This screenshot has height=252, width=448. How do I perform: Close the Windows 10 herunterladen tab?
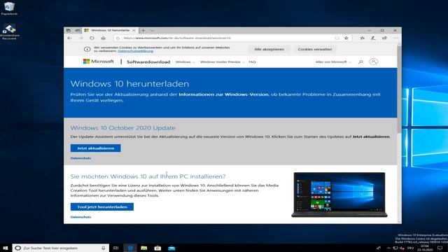point(134,30)
